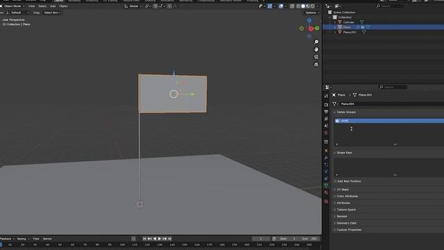Image resolution: width=444 pixels, height=250 pixels.
Task: Click the Plane.001 mesh data icon in the outliner
Action: click(x=364, y=33)
